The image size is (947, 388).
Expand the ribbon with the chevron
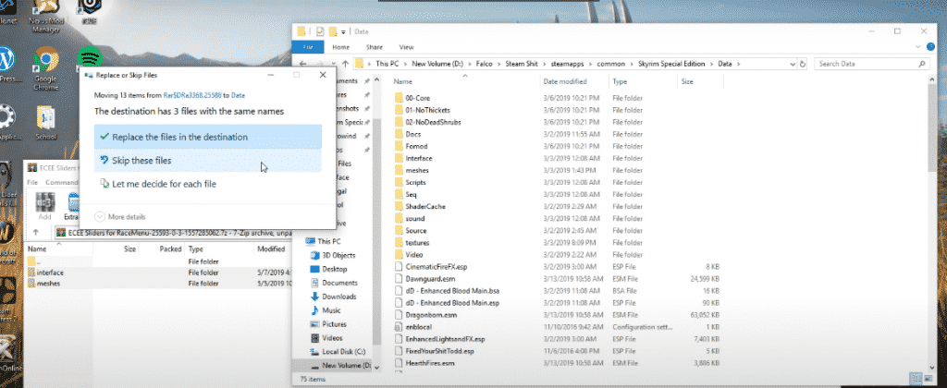(x=918, y=46)
